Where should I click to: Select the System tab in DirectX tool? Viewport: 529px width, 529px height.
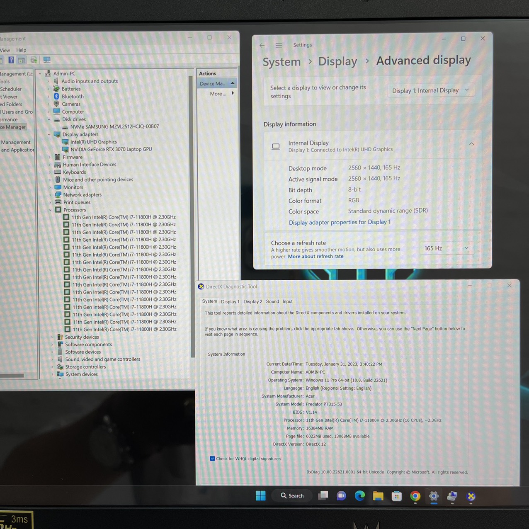[209, 301]
